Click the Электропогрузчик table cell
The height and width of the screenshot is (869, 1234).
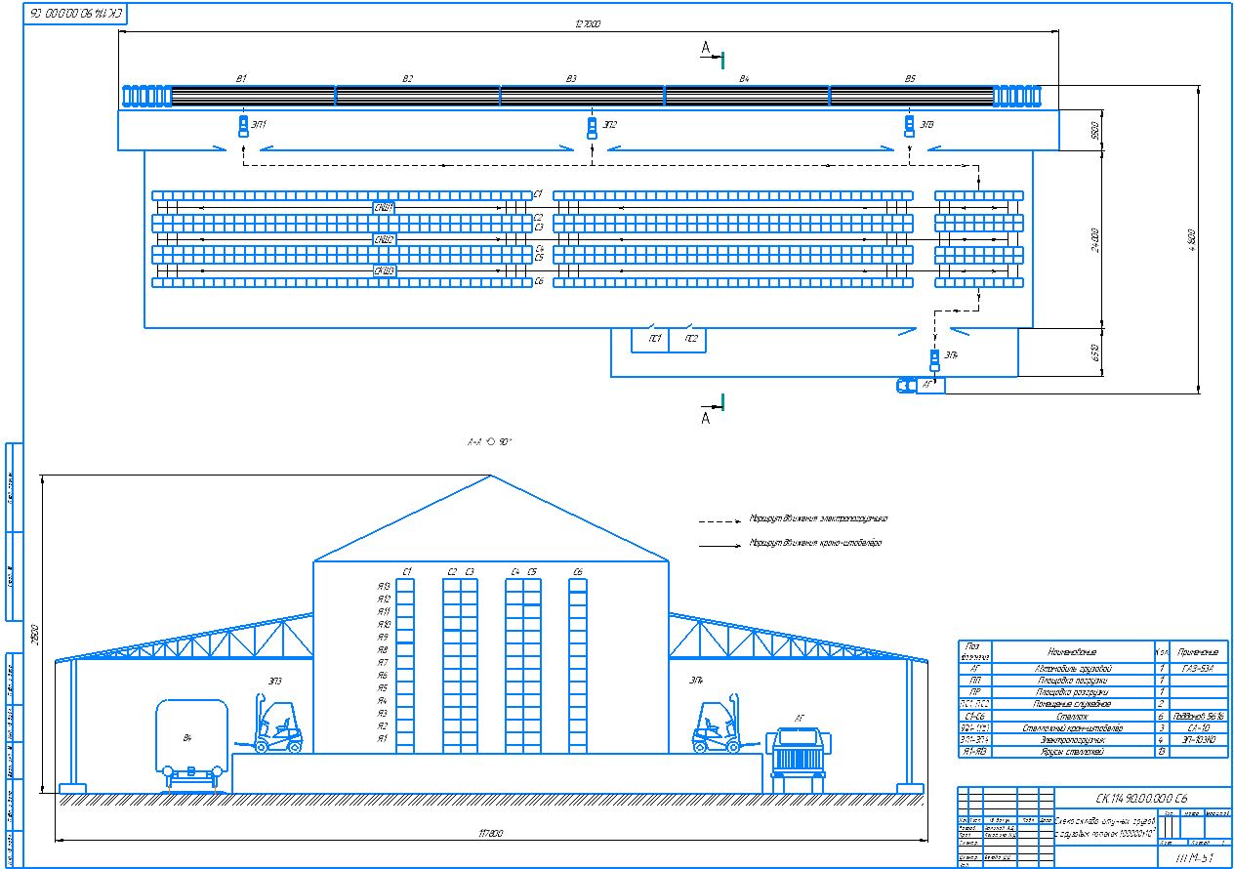pyautogui.click(x=1073, y=740)
